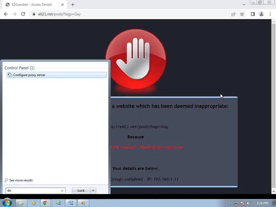The image size is (276, 207).
Task: Click the red Blocked site: e621.net text
Action: pyautogui.click(x=161, y=147)
